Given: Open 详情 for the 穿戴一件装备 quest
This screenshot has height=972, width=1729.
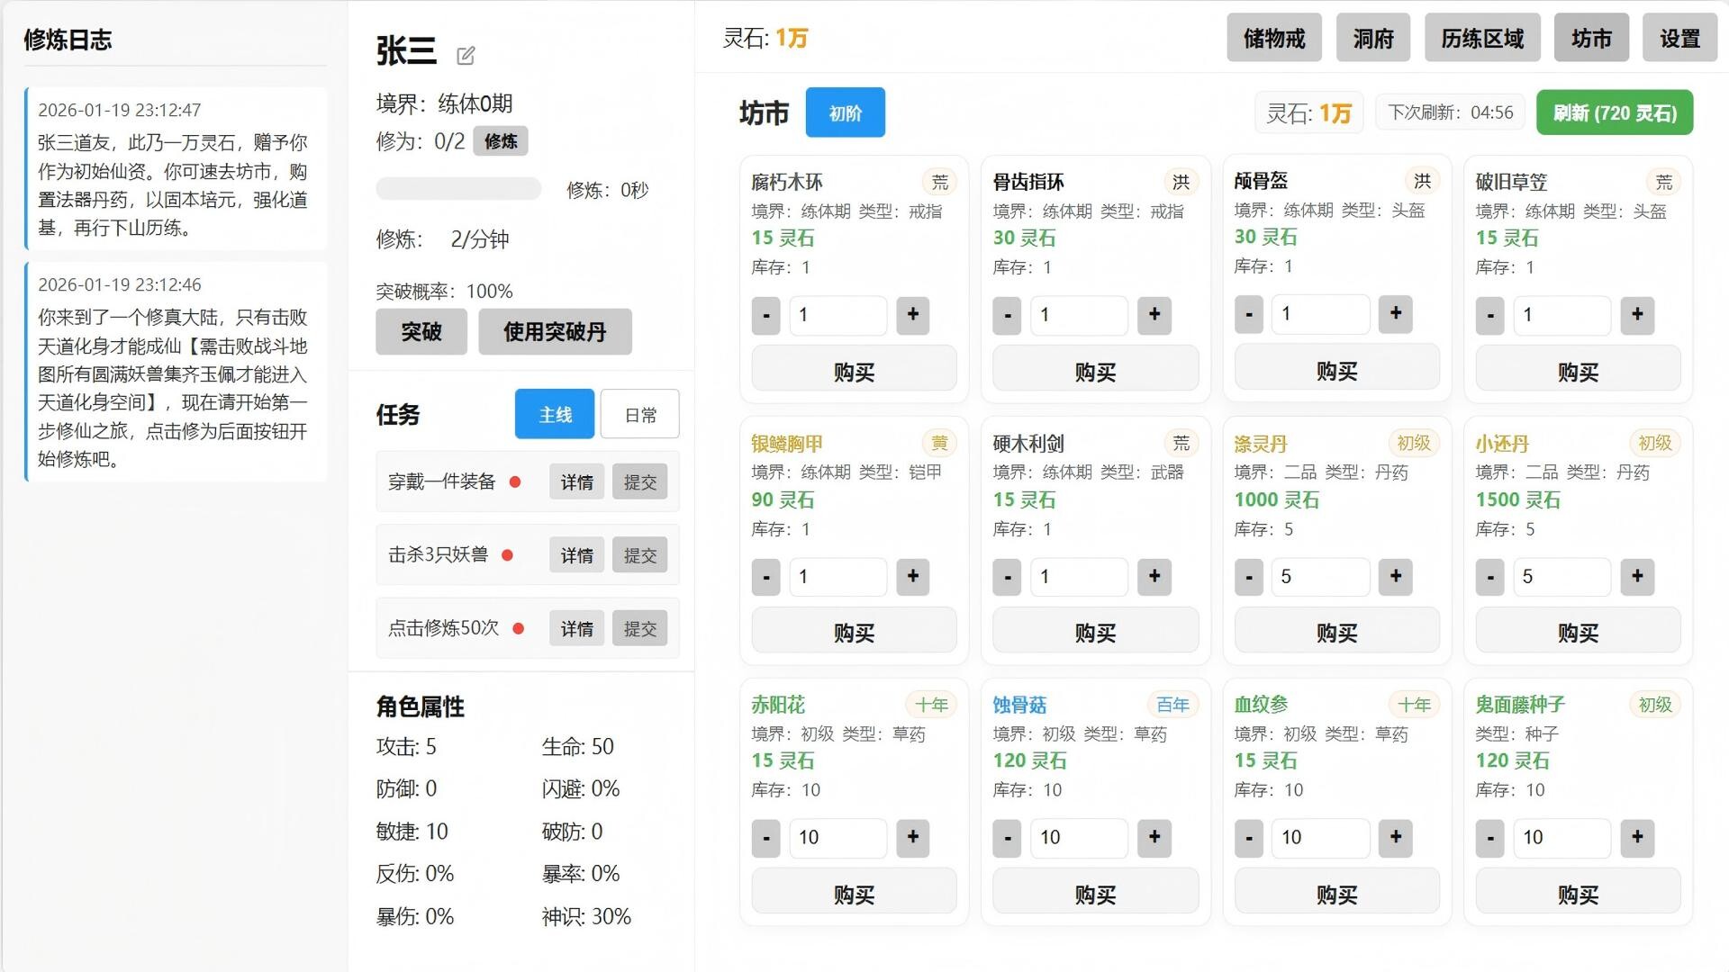Looking at the screenshot, I should click(x=576, y=481).
